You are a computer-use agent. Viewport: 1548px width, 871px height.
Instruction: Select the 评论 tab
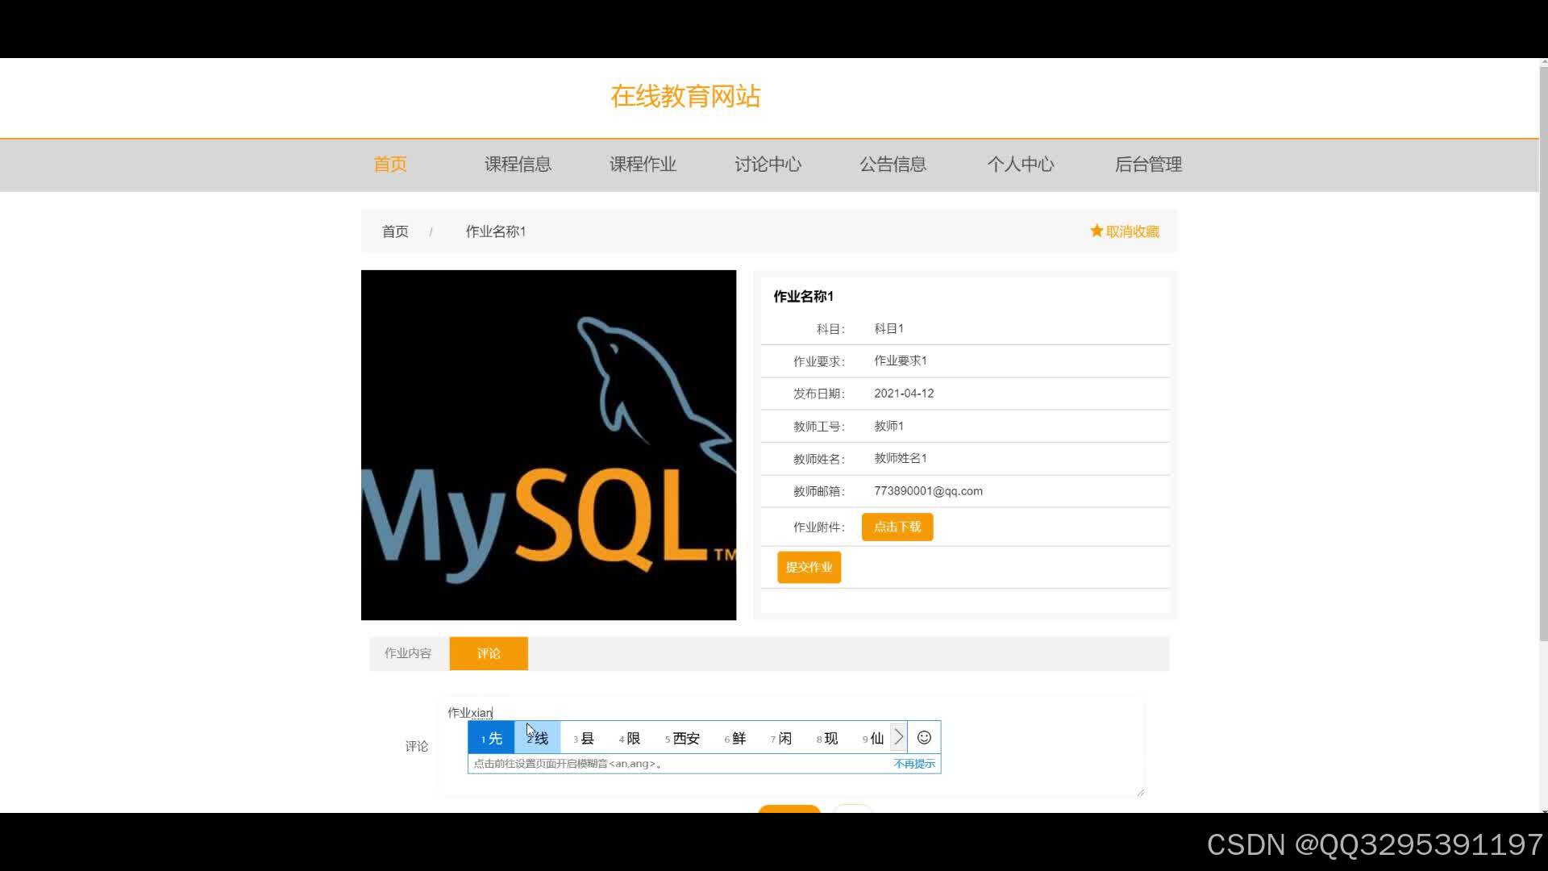point(489,653)
